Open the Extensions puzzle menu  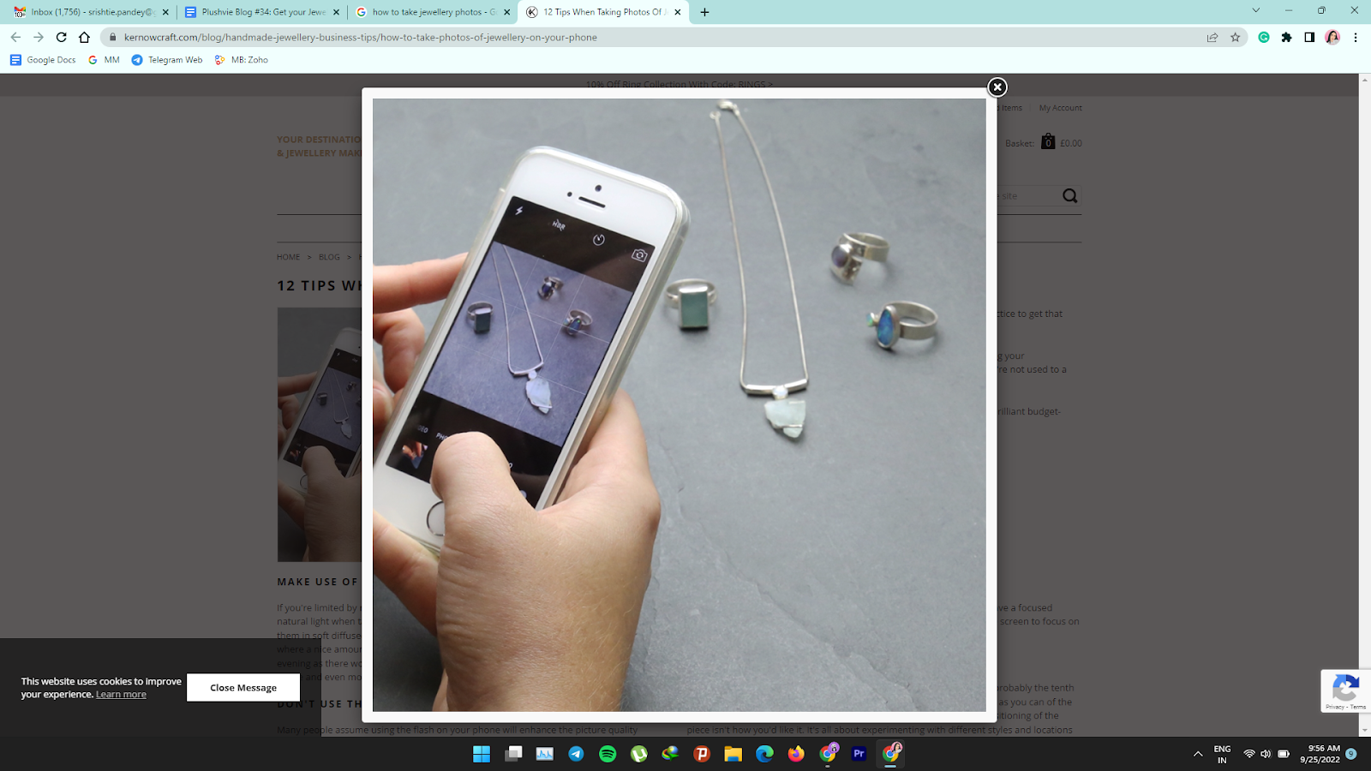coord(1286,37)
